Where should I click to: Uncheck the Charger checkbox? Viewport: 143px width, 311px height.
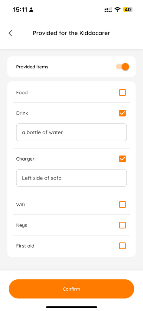click(122, 159)
